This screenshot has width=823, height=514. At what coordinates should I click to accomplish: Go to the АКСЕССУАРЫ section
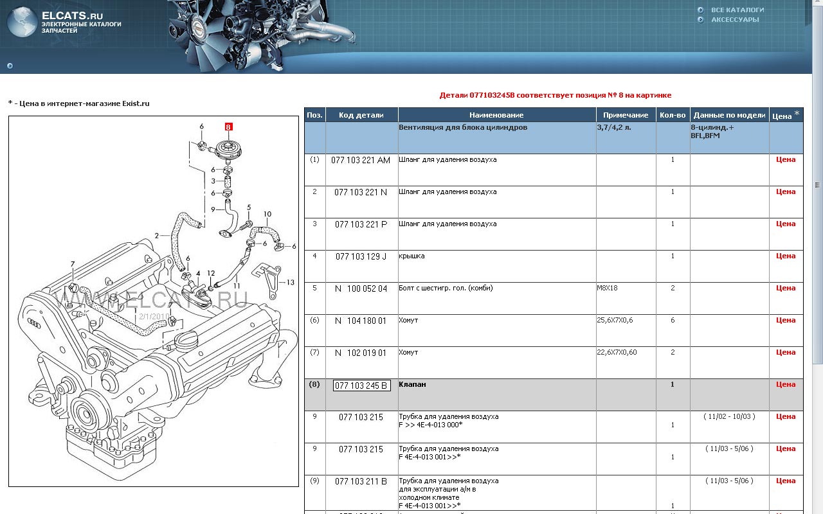[734, 19]
